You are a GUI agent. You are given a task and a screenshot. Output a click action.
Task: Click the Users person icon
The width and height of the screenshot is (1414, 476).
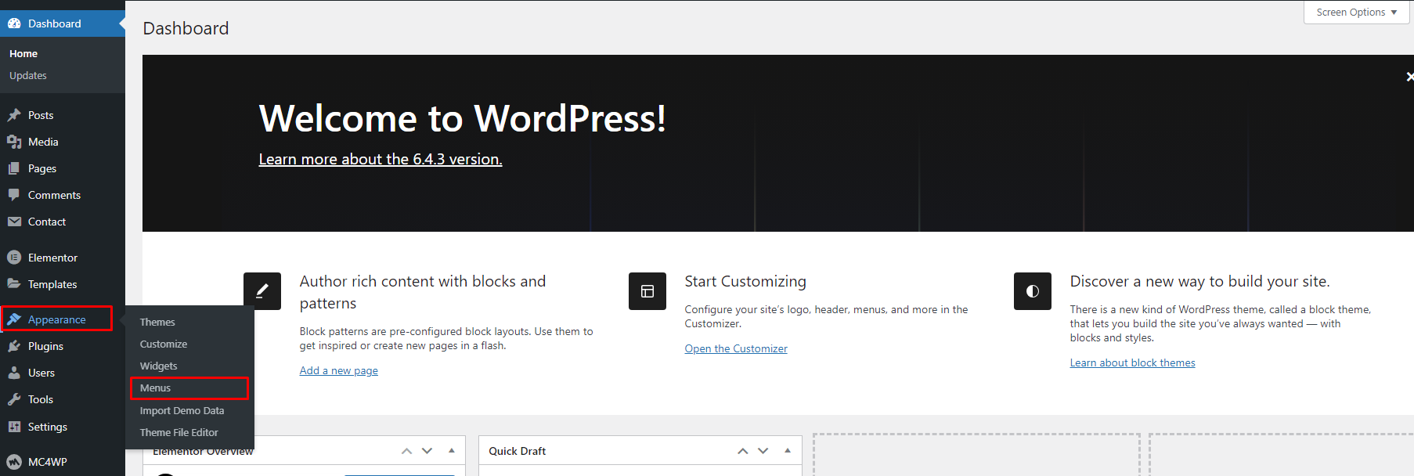(14, 373)
